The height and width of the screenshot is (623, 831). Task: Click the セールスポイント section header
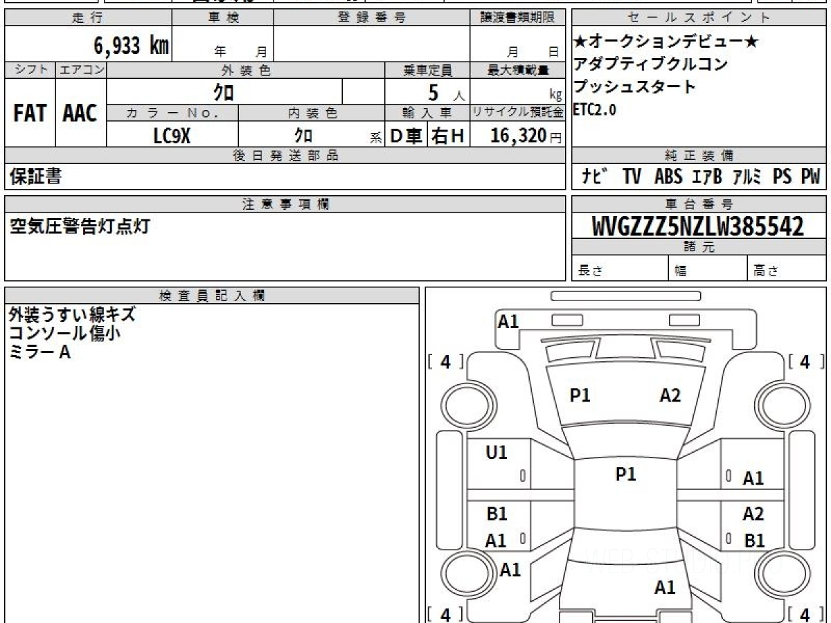(699, 18)
